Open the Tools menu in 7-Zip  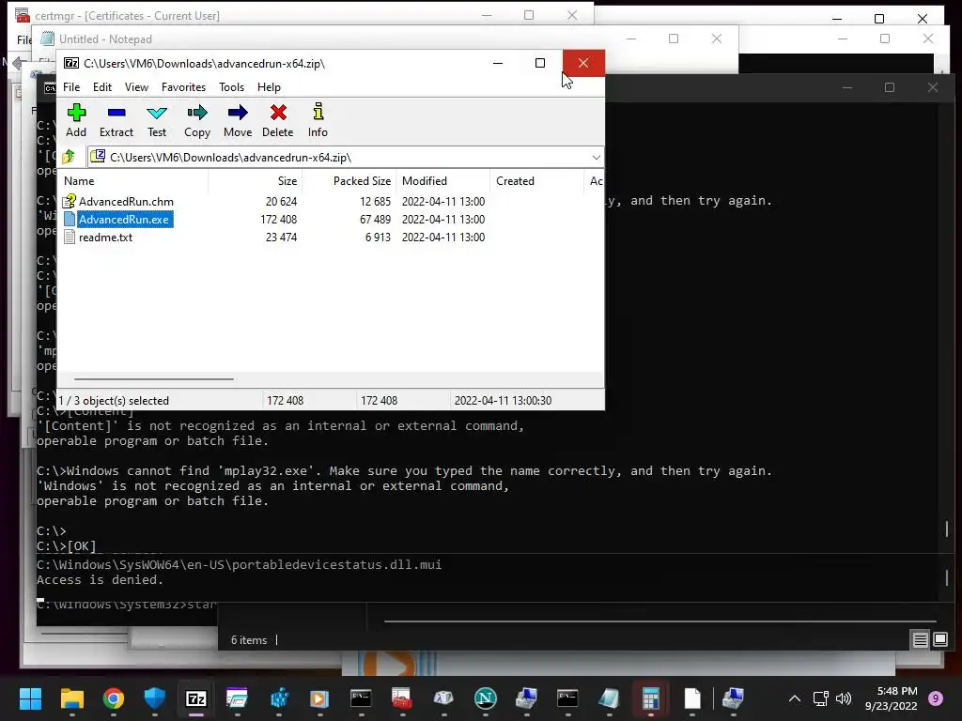(231, 87)
